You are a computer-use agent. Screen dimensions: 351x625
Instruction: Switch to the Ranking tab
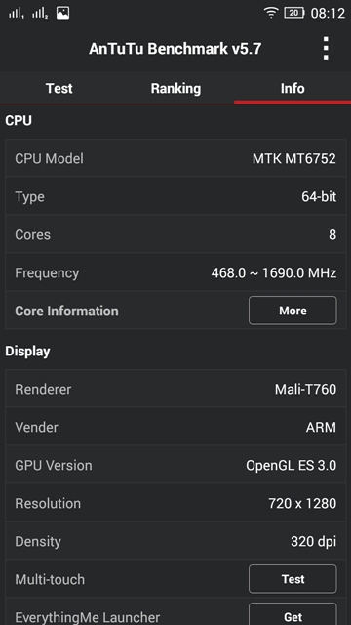point(175,88)
